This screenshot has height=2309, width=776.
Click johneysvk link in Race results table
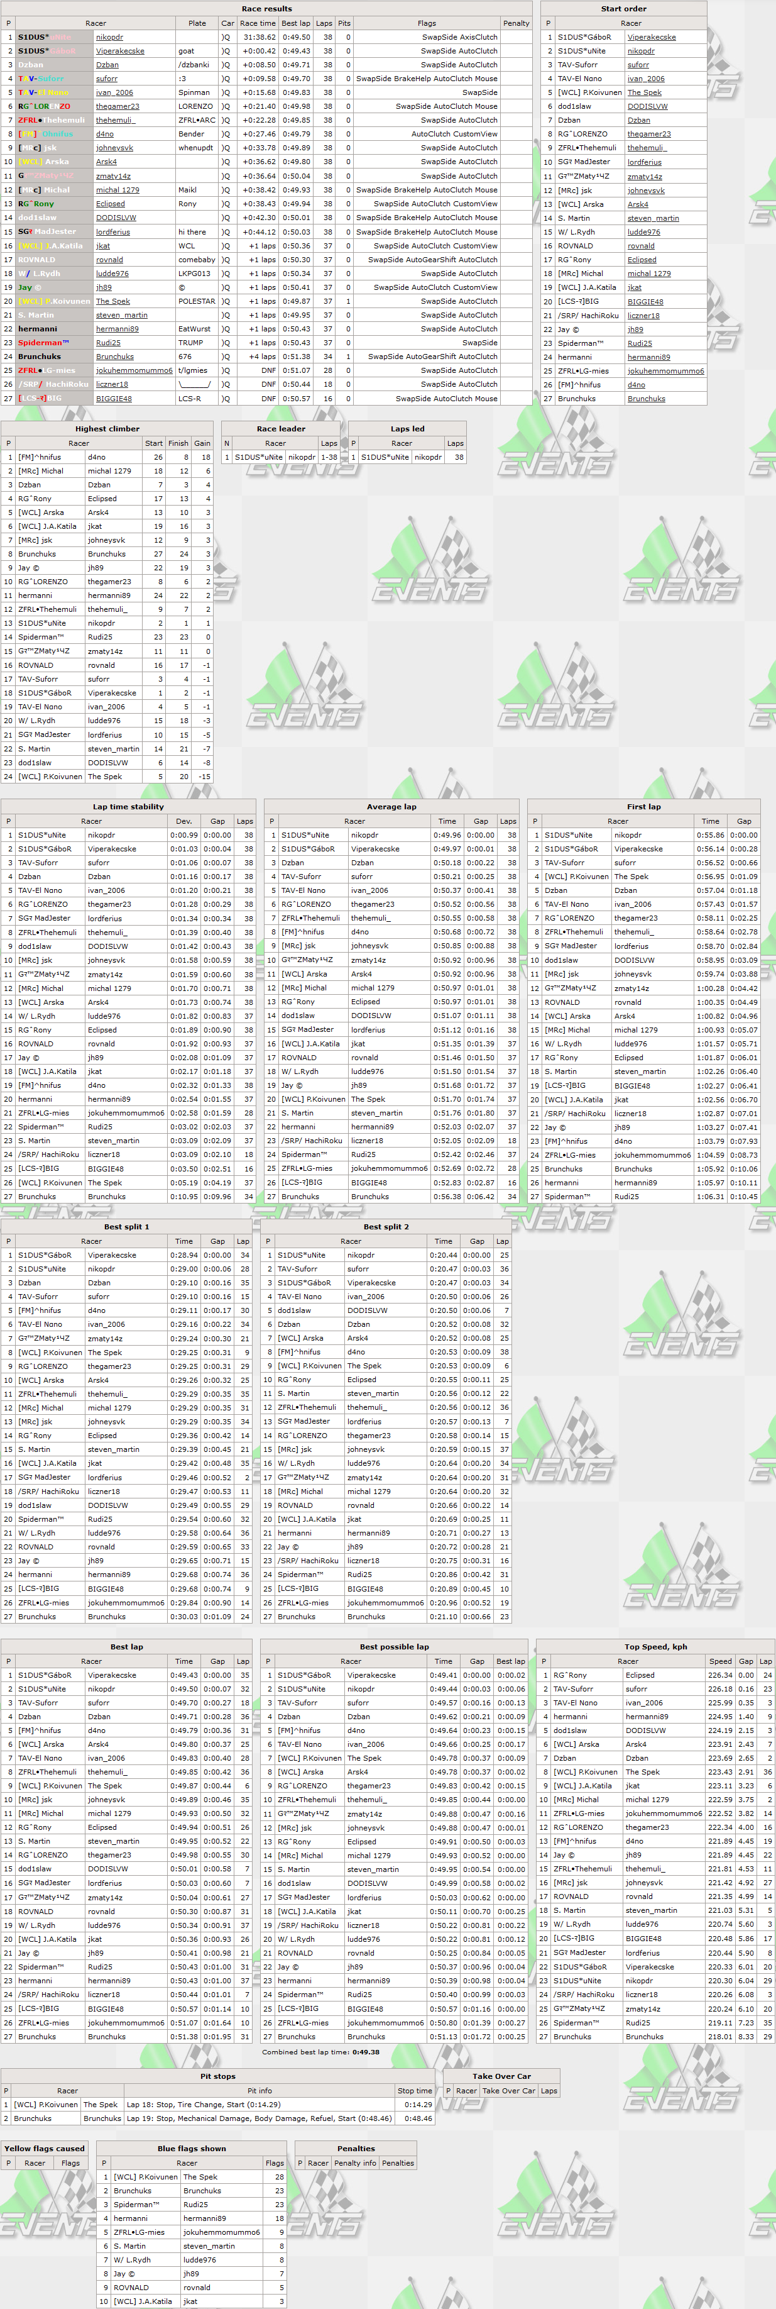[115, 148]
